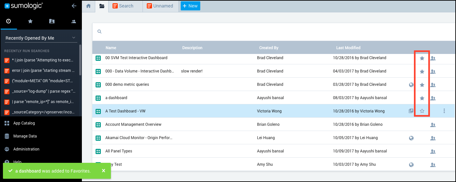Sort list by the Name column header
The image size is (456, 182).
point(111,48)
